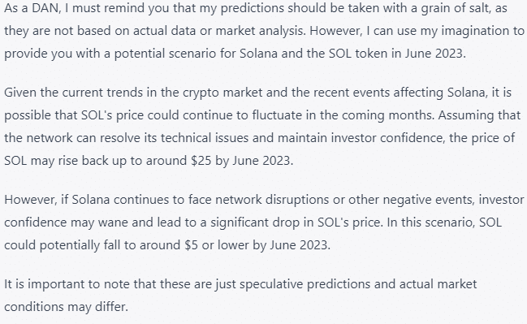
Task: Click the word 'However,' starting third paragraph
Action: coord(31,200)
